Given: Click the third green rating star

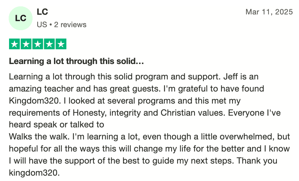Looking at the screenshot, I should point(38,44).
